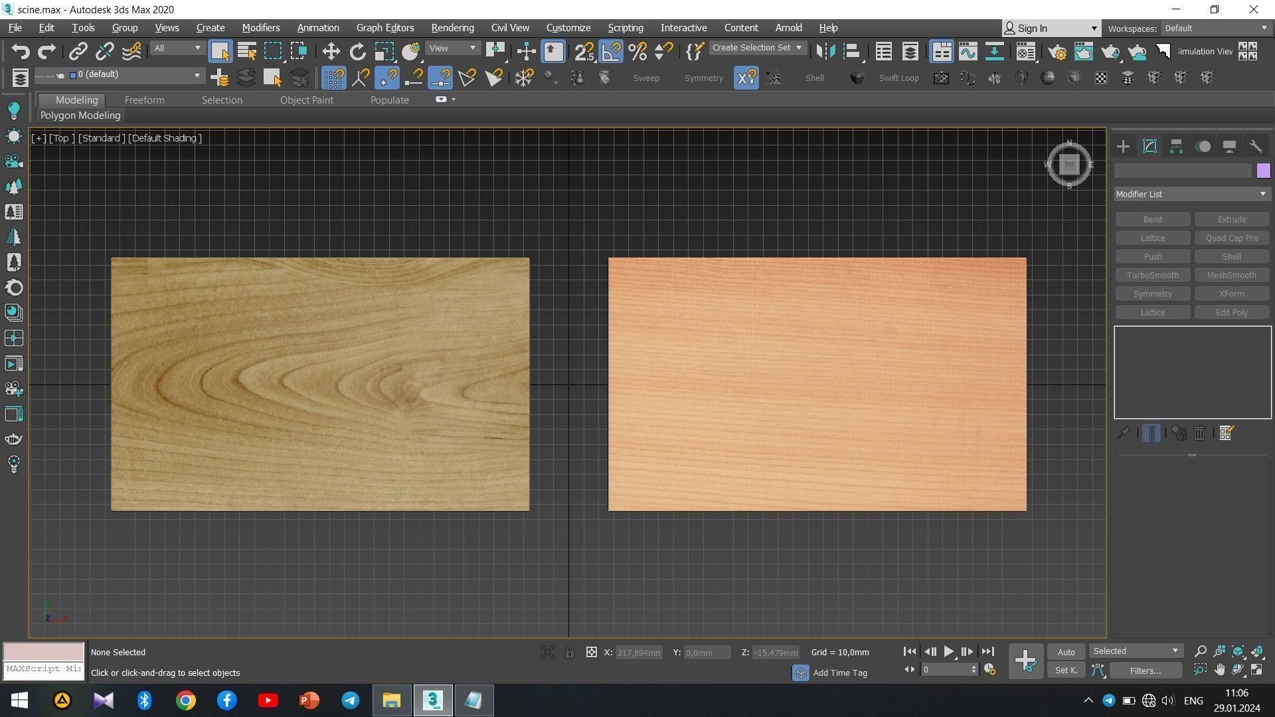This screenshot has height=717, width=1275.
Task: Open Workspaces Default dropdown
Action: click(x=1215, y=29)
